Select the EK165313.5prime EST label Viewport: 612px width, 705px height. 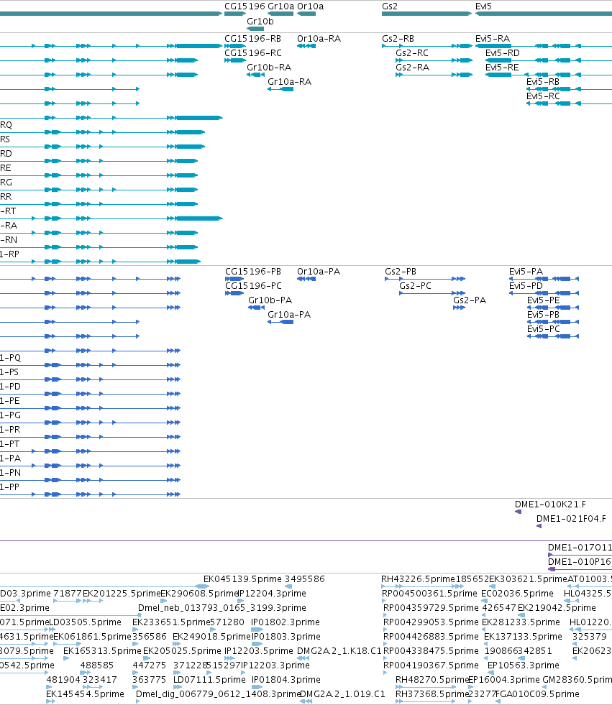tap(102, 651)
